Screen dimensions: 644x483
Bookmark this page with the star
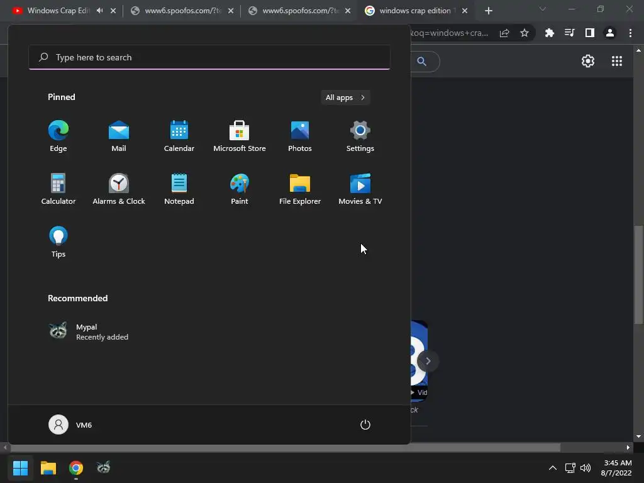(x=524, y=33)
